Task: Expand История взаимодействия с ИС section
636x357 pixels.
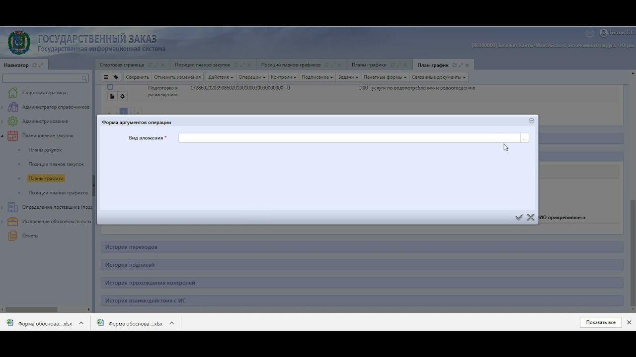Action: (362, 300)
